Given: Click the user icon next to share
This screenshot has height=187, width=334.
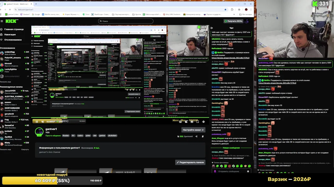Looking at the screenshot, I should click(x=203, y=136).
